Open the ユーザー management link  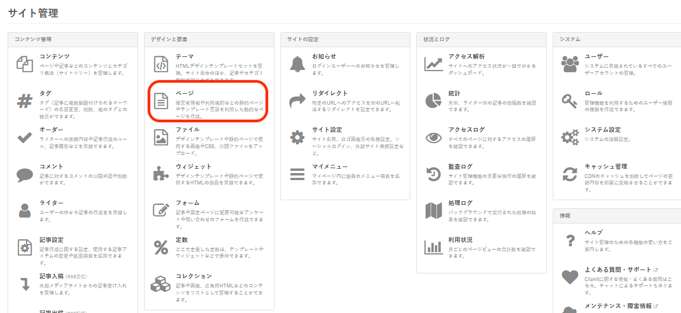(x=596, y=56)
